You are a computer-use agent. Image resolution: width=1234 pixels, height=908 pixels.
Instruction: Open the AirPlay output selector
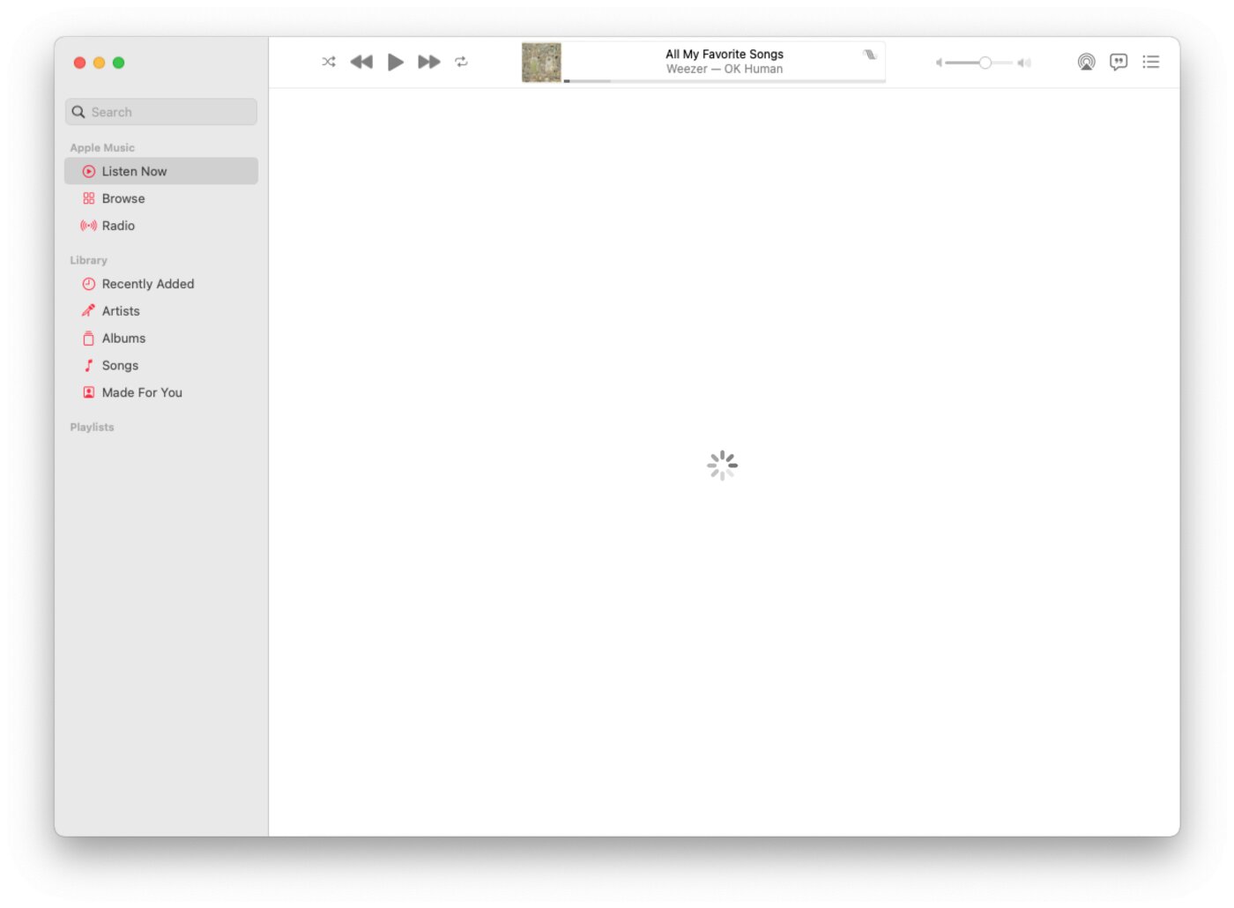coord(1086,62)
